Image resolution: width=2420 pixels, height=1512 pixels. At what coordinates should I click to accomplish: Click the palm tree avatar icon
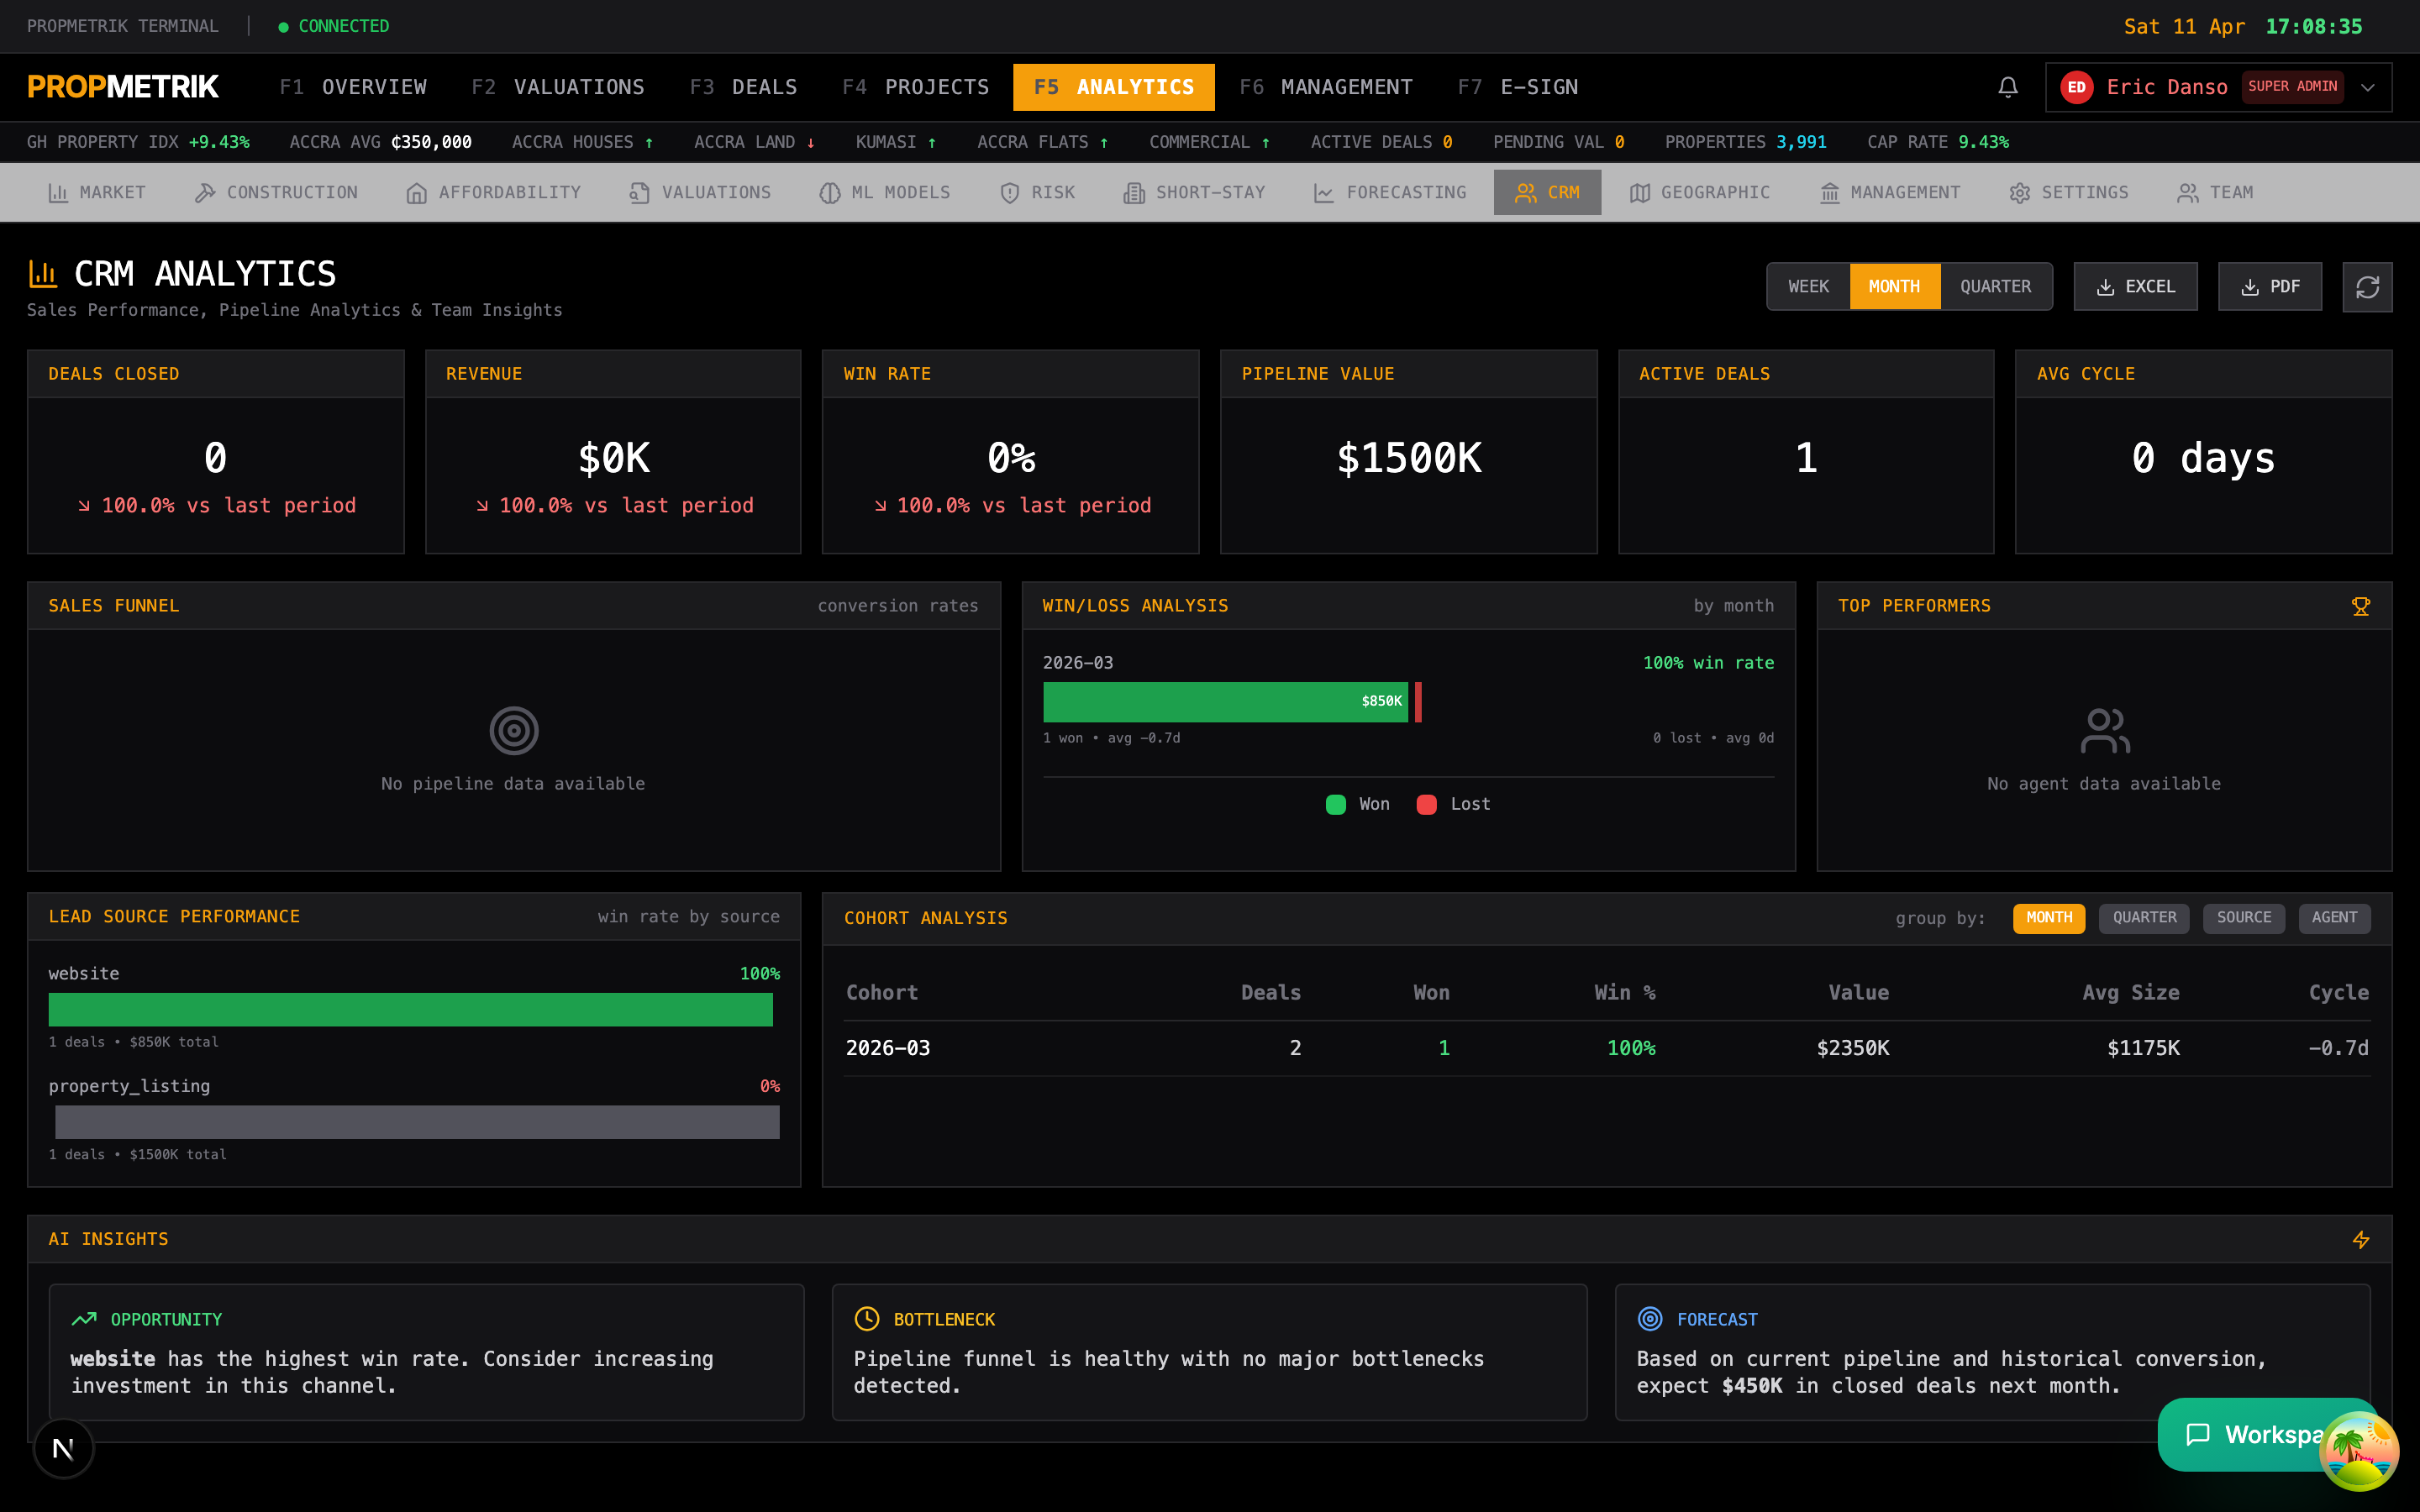(2359, 1450)
